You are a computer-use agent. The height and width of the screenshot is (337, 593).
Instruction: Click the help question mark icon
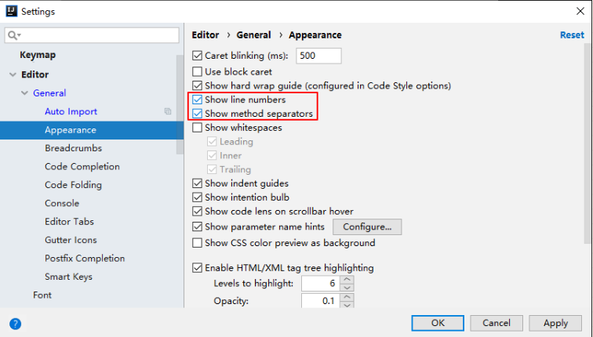coord(15,323)
